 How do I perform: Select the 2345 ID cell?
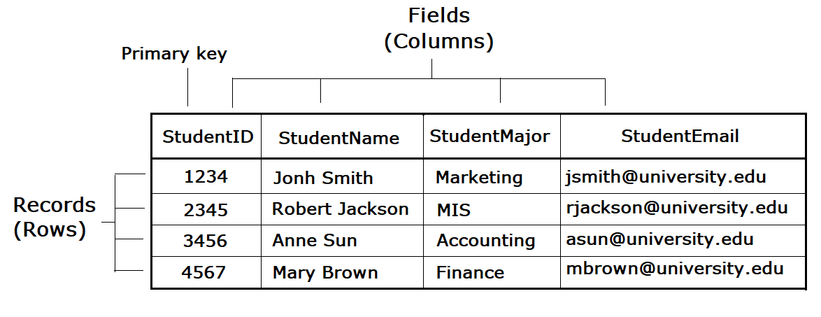206,209
